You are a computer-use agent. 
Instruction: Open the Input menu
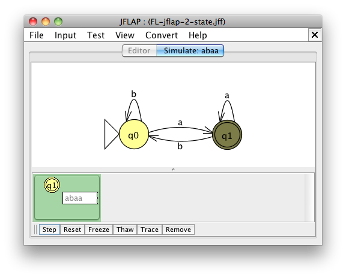[x=65, y=35]
